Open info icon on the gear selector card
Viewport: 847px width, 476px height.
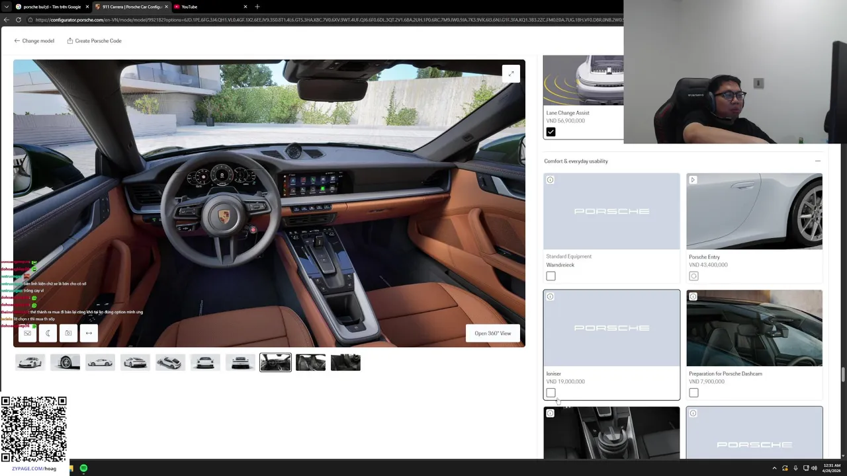point(550,413)
